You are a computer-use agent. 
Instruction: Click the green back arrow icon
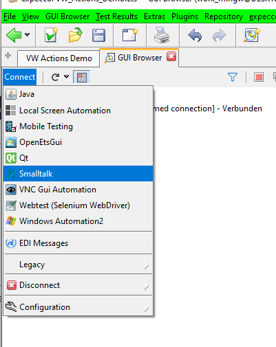14,35
